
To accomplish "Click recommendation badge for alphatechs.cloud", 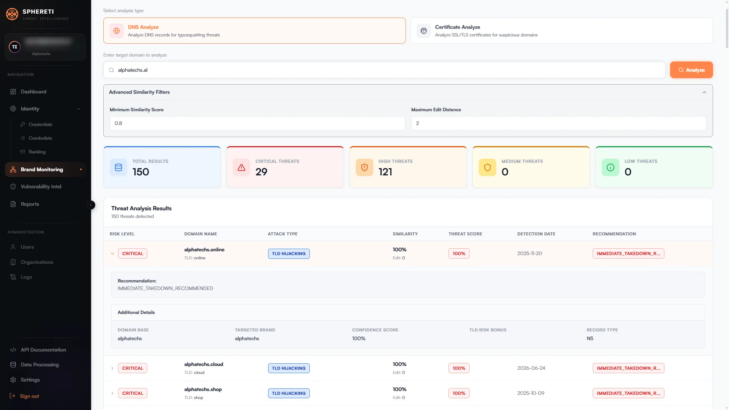I will pos(628,368).
